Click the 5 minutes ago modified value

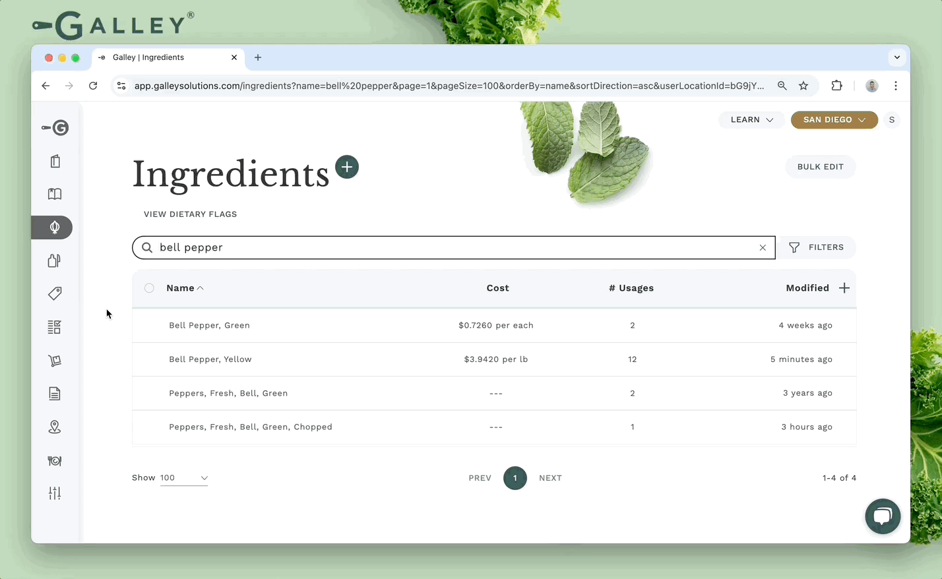(801, 359)
